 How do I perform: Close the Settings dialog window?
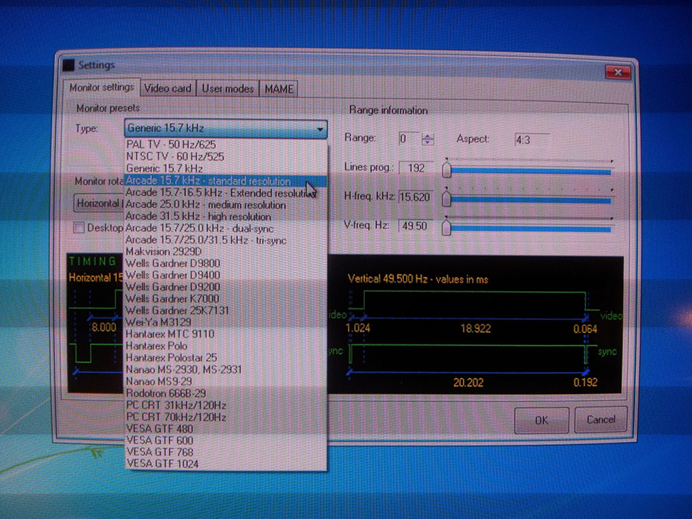click(x=618, y=72)
